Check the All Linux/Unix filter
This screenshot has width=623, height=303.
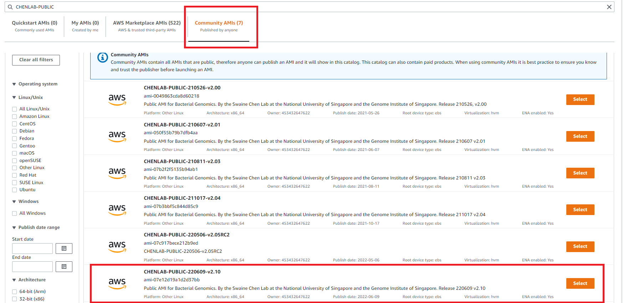tap(15, 109)
